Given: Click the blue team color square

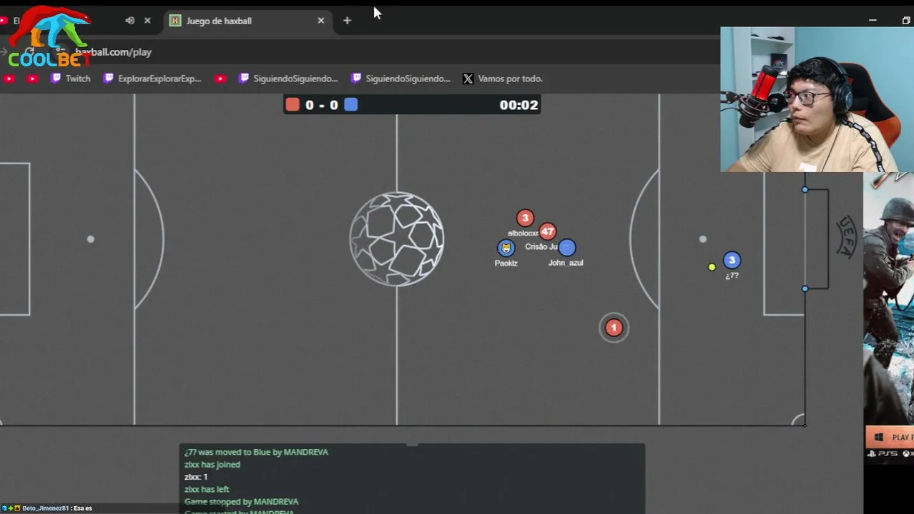Looking at the screenshot, I should point(350,105).
